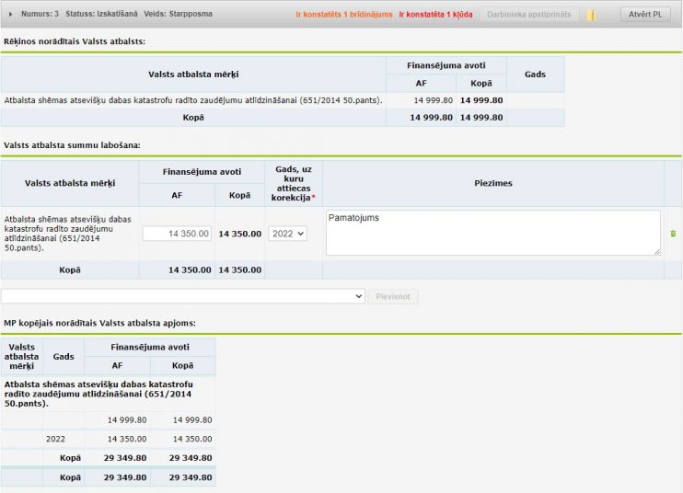
Task: Click into the Piezīmes text area
Action: (x=492, y=233)
